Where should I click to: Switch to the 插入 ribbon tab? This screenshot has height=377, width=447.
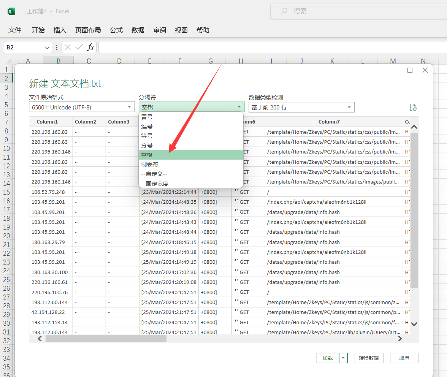pyautogui.click(x=60, y=30)
